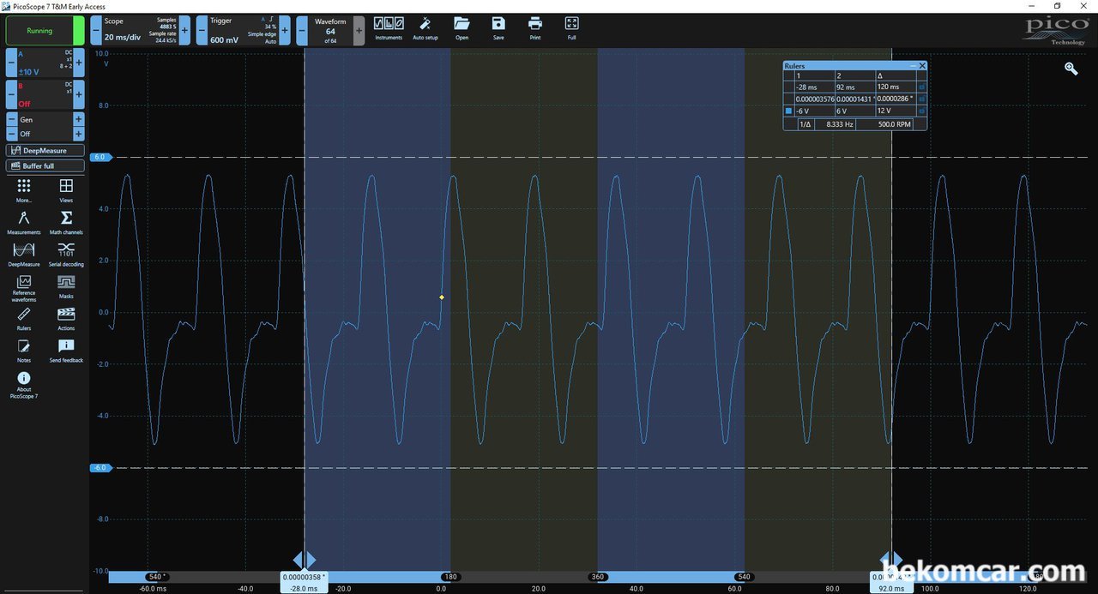The width and height of the screenshot is (1098, 594).
Task: Decrease channel B input range
Action: [x=12, y=94]
